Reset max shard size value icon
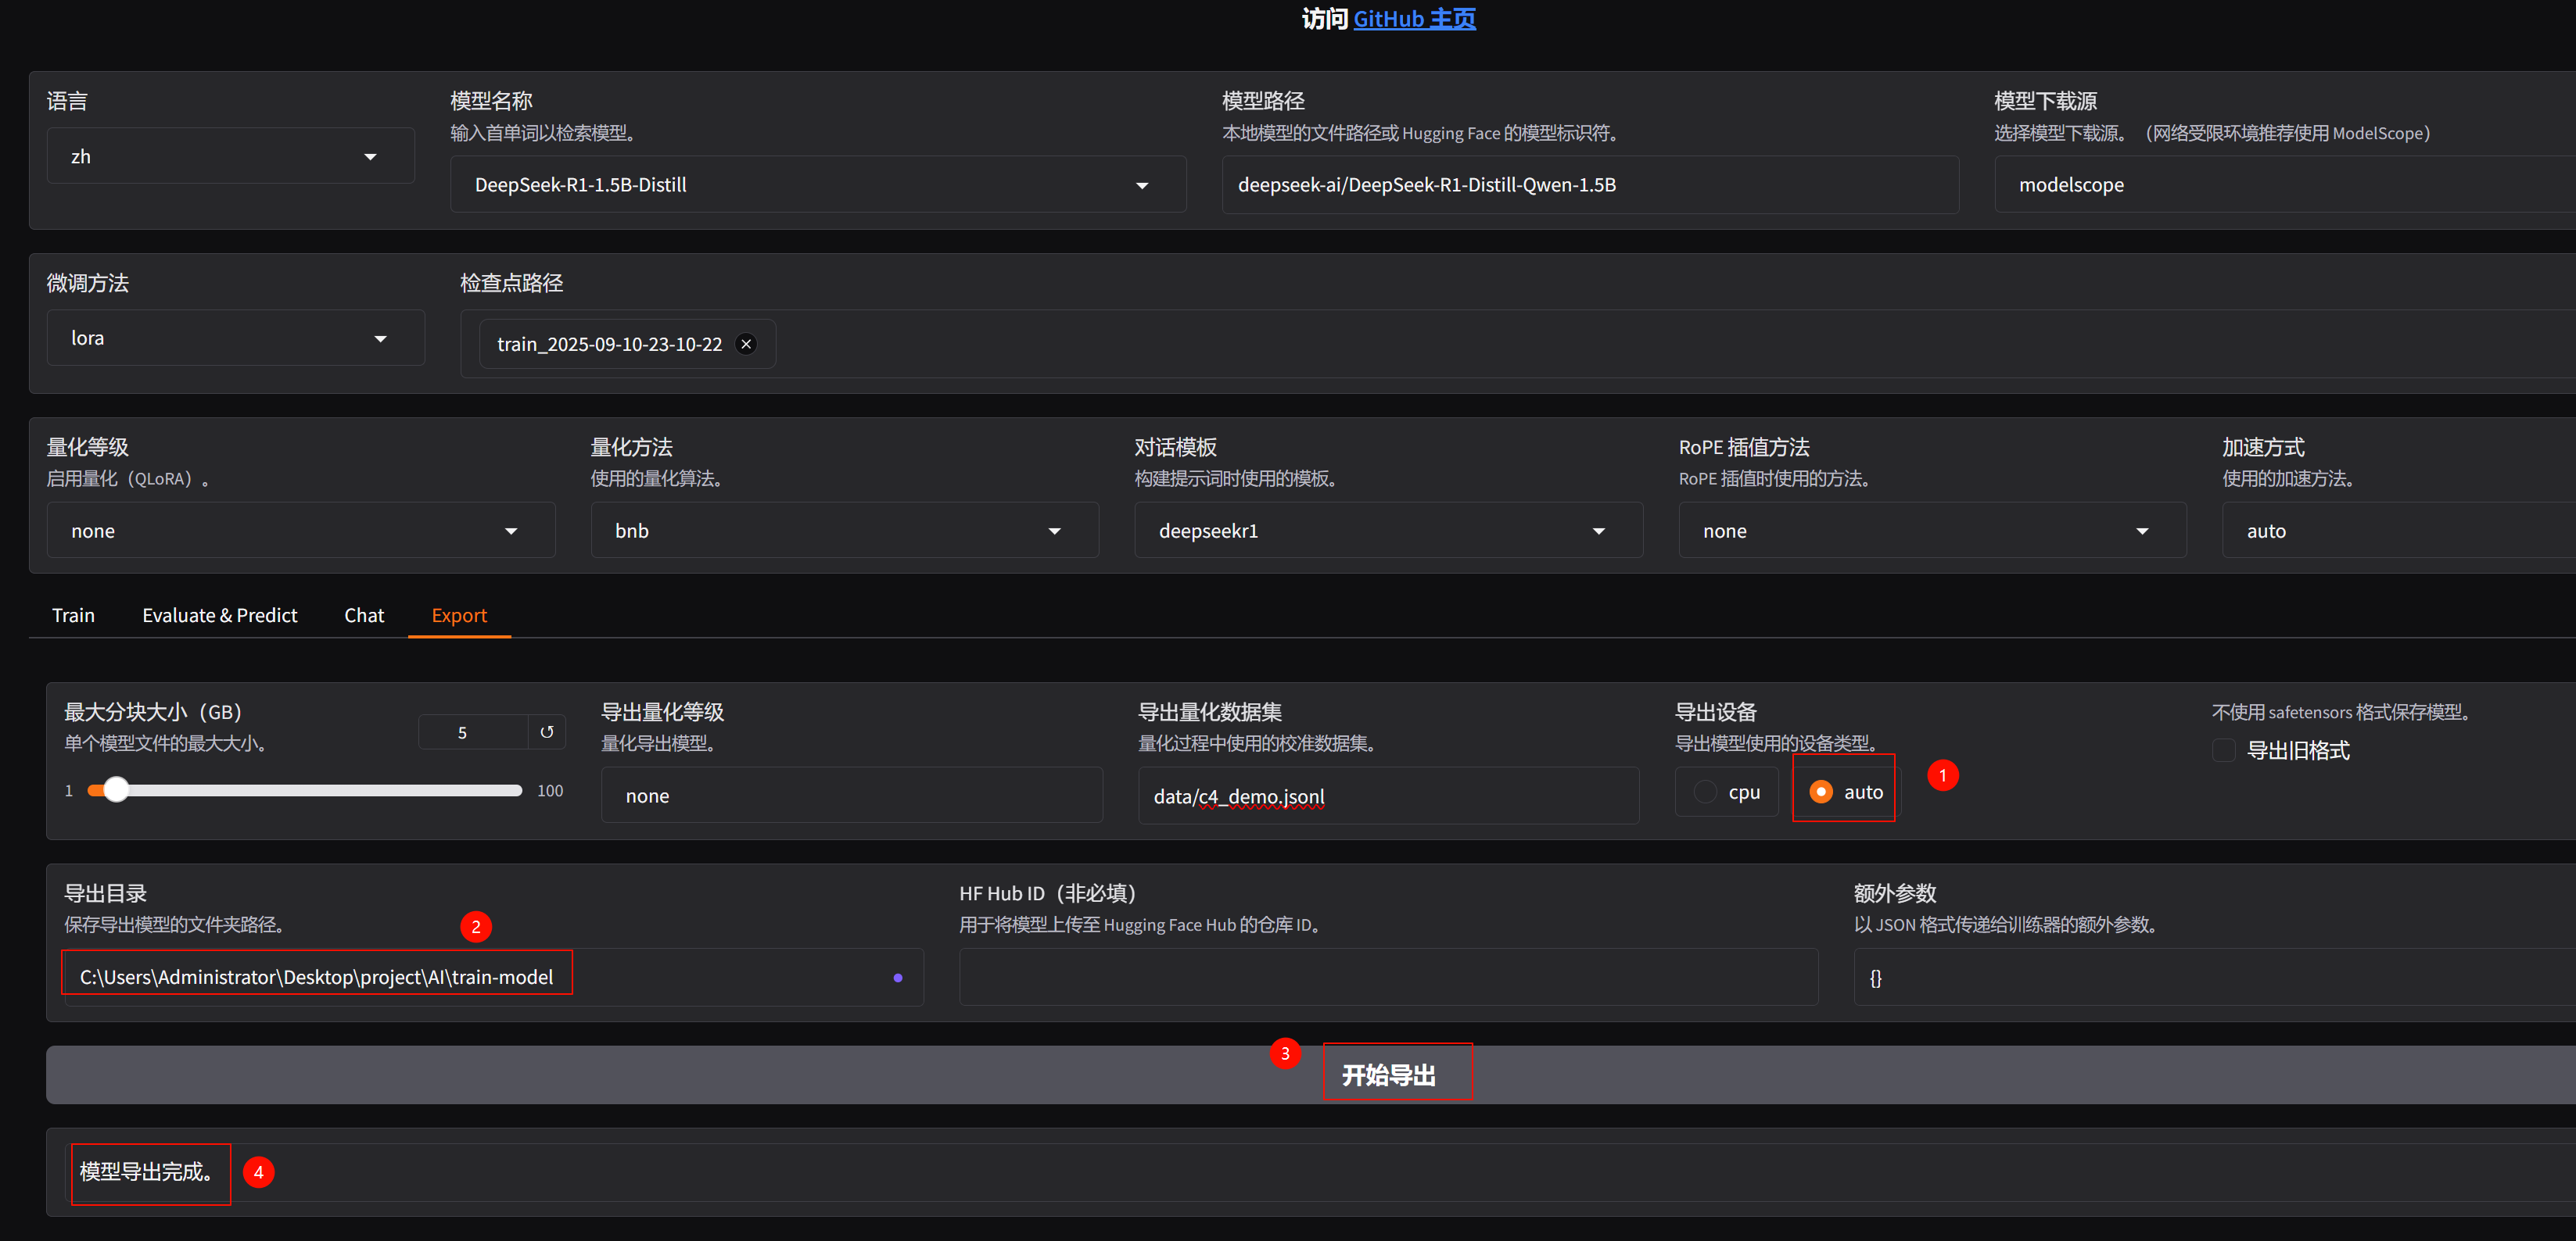Screen dimensions: 2576x1241 (x=547, y=732)
